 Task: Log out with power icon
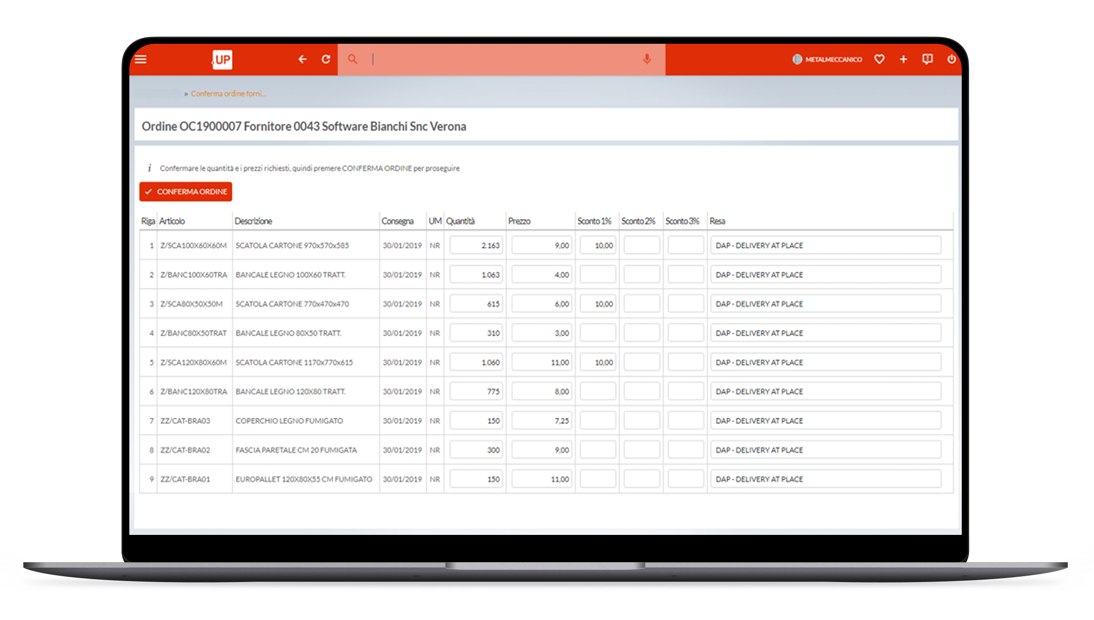952,59
